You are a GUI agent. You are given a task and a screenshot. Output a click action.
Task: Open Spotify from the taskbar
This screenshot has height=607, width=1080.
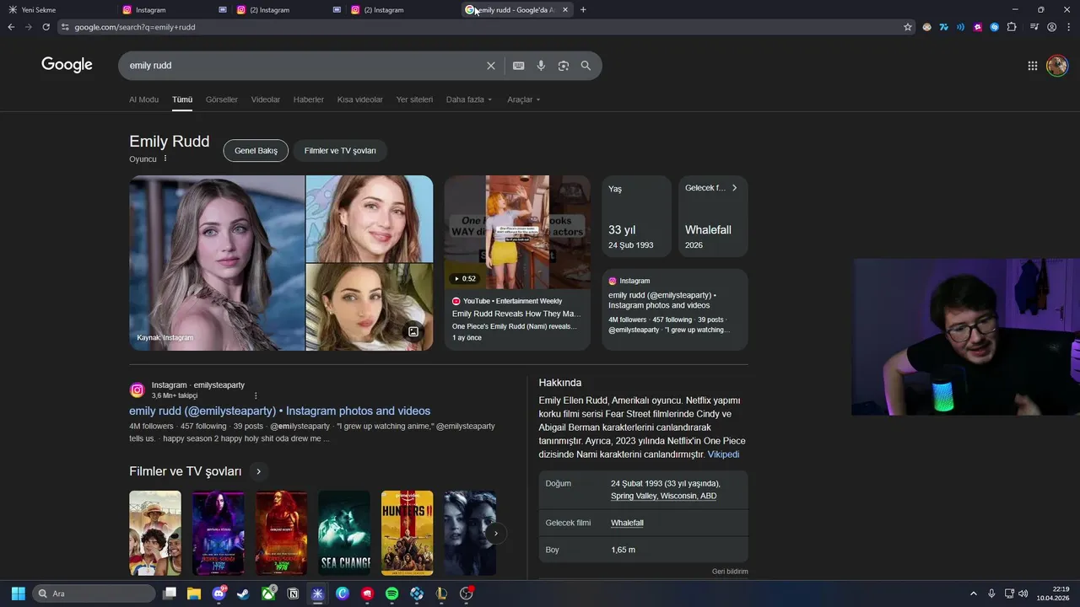[391, 594]
